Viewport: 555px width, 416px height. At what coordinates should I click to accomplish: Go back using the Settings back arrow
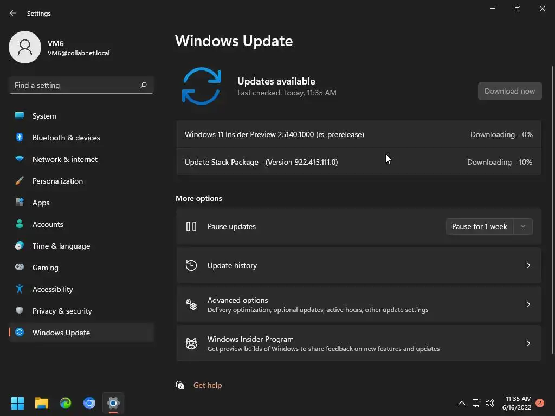tap(13, 13)
